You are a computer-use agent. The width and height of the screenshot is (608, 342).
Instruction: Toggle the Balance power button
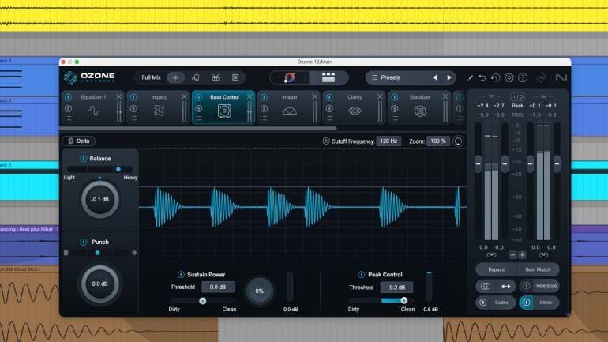83,159
